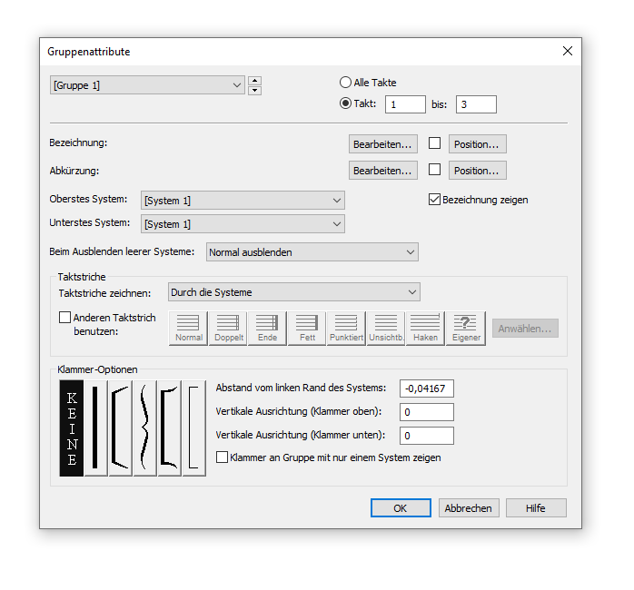Image resolution: width=634 pixels, height=590 pixels.
Task: Click the Takt start measure field
Action: [x=405, y=104]
